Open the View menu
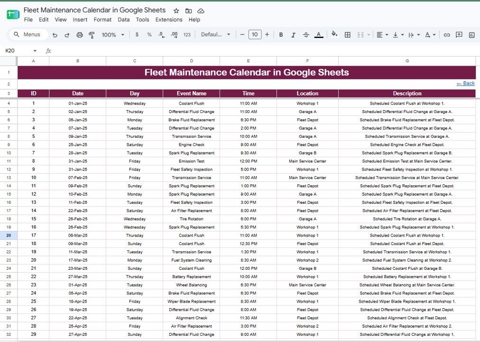The height and width of the screenshot is (342, 480). [61, 19]
